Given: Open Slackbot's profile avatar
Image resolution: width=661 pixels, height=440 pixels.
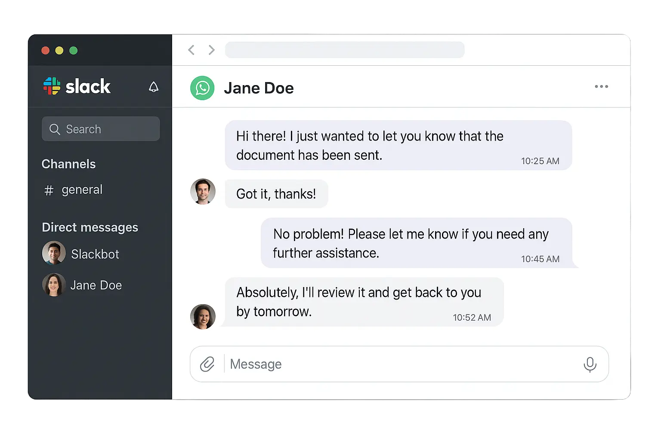Looking at the screenshot, I should click(x=53, y=254).
